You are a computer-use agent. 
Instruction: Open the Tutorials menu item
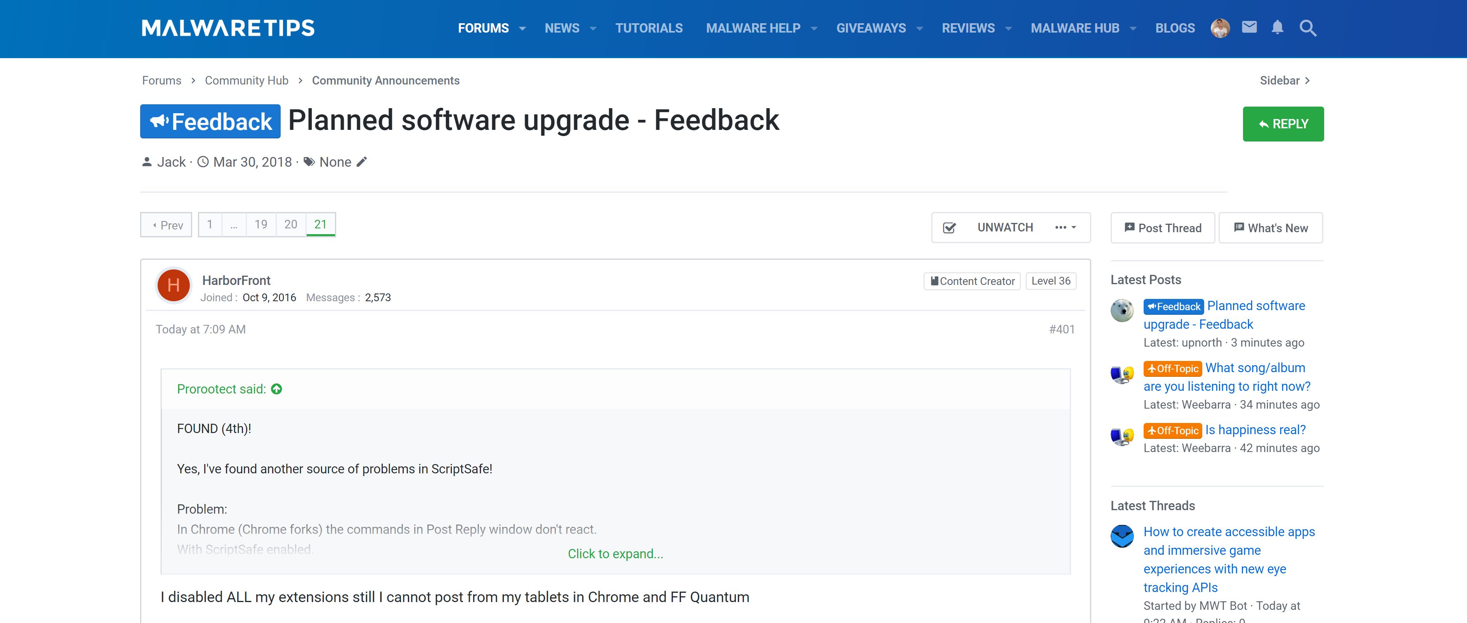(x=649, y=28)
